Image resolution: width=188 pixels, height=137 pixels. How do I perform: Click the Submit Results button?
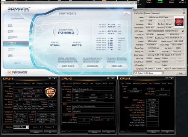click(x=68, y=66)
